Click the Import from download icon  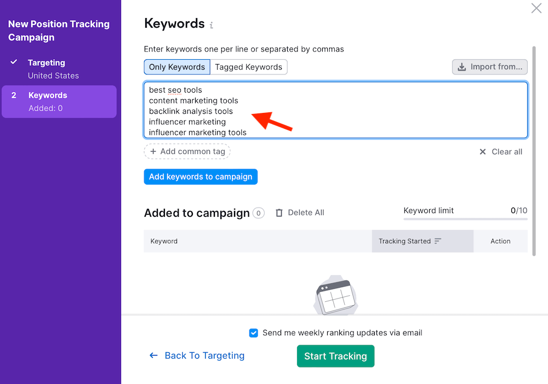(x=461, y=67)
